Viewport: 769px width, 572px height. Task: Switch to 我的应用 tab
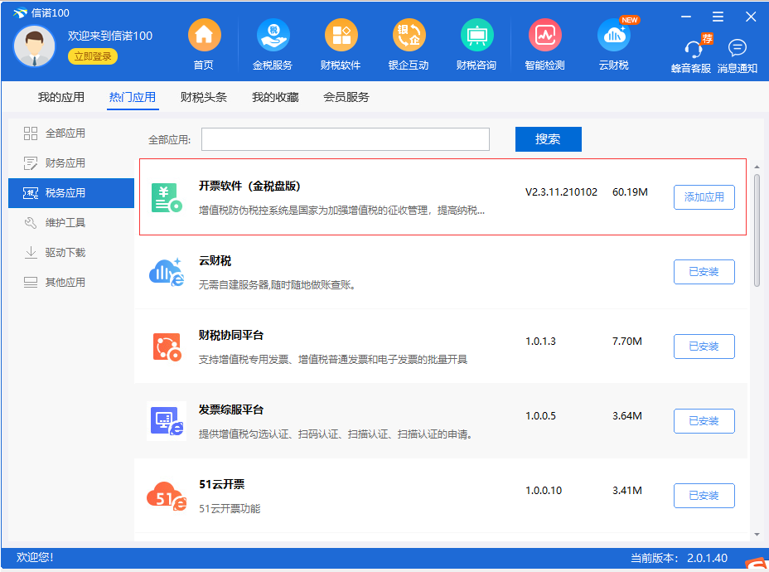(61, 97)
